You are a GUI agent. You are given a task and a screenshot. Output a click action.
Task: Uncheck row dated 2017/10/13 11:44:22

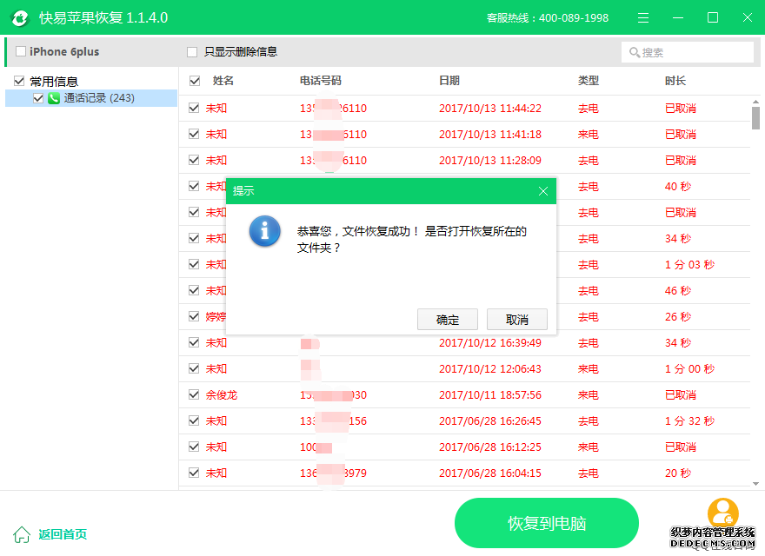(194, 108)
